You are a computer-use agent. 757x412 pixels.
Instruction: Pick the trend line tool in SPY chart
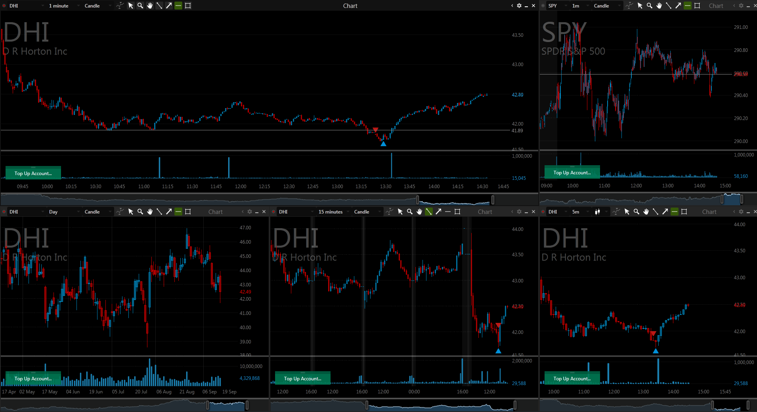coord(669,6)
